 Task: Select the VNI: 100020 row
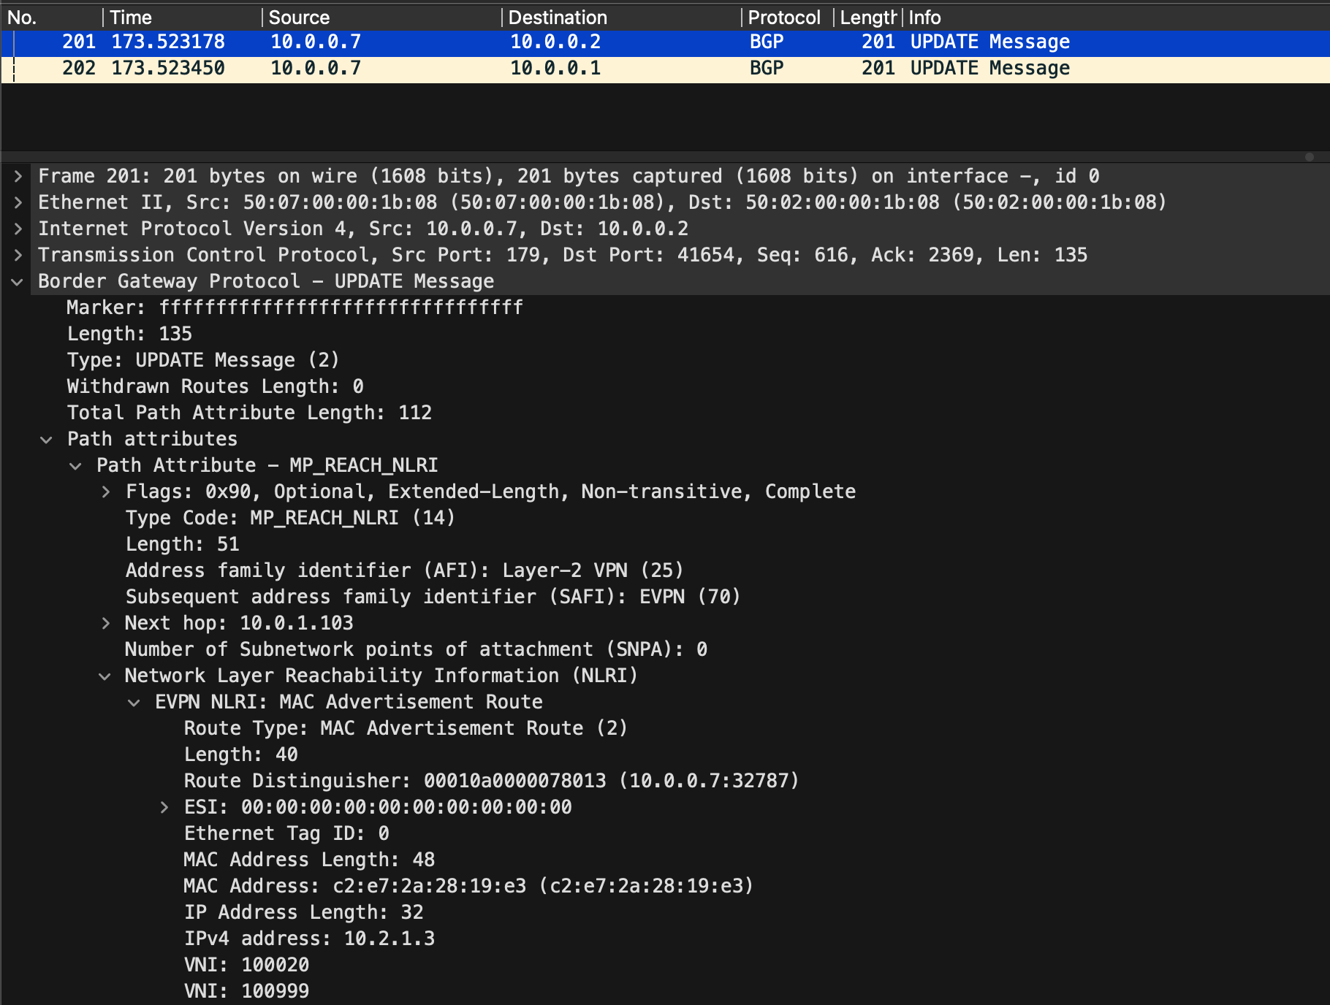[246, 965]
